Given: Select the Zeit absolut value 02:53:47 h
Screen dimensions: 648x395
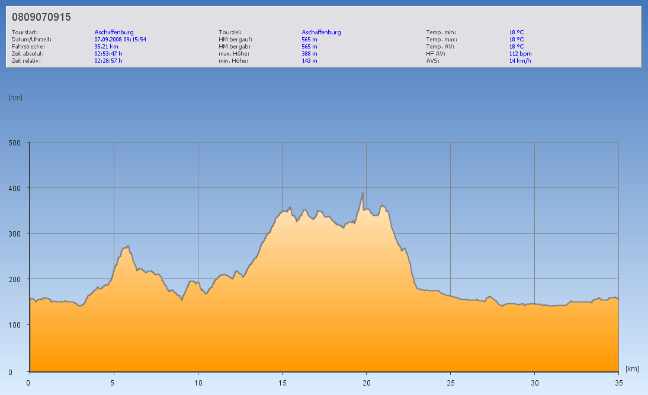Looking at the screenshot, I should tap(108, 53).
